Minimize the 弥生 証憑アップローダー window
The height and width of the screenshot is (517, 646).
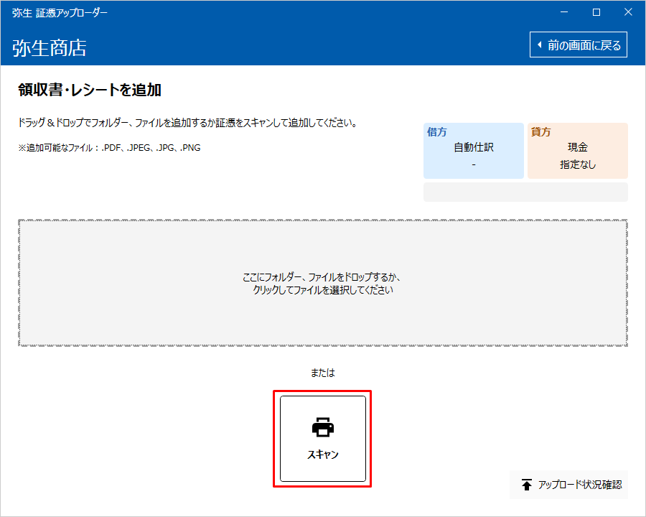pyautogui.click(x=563, y=12)
